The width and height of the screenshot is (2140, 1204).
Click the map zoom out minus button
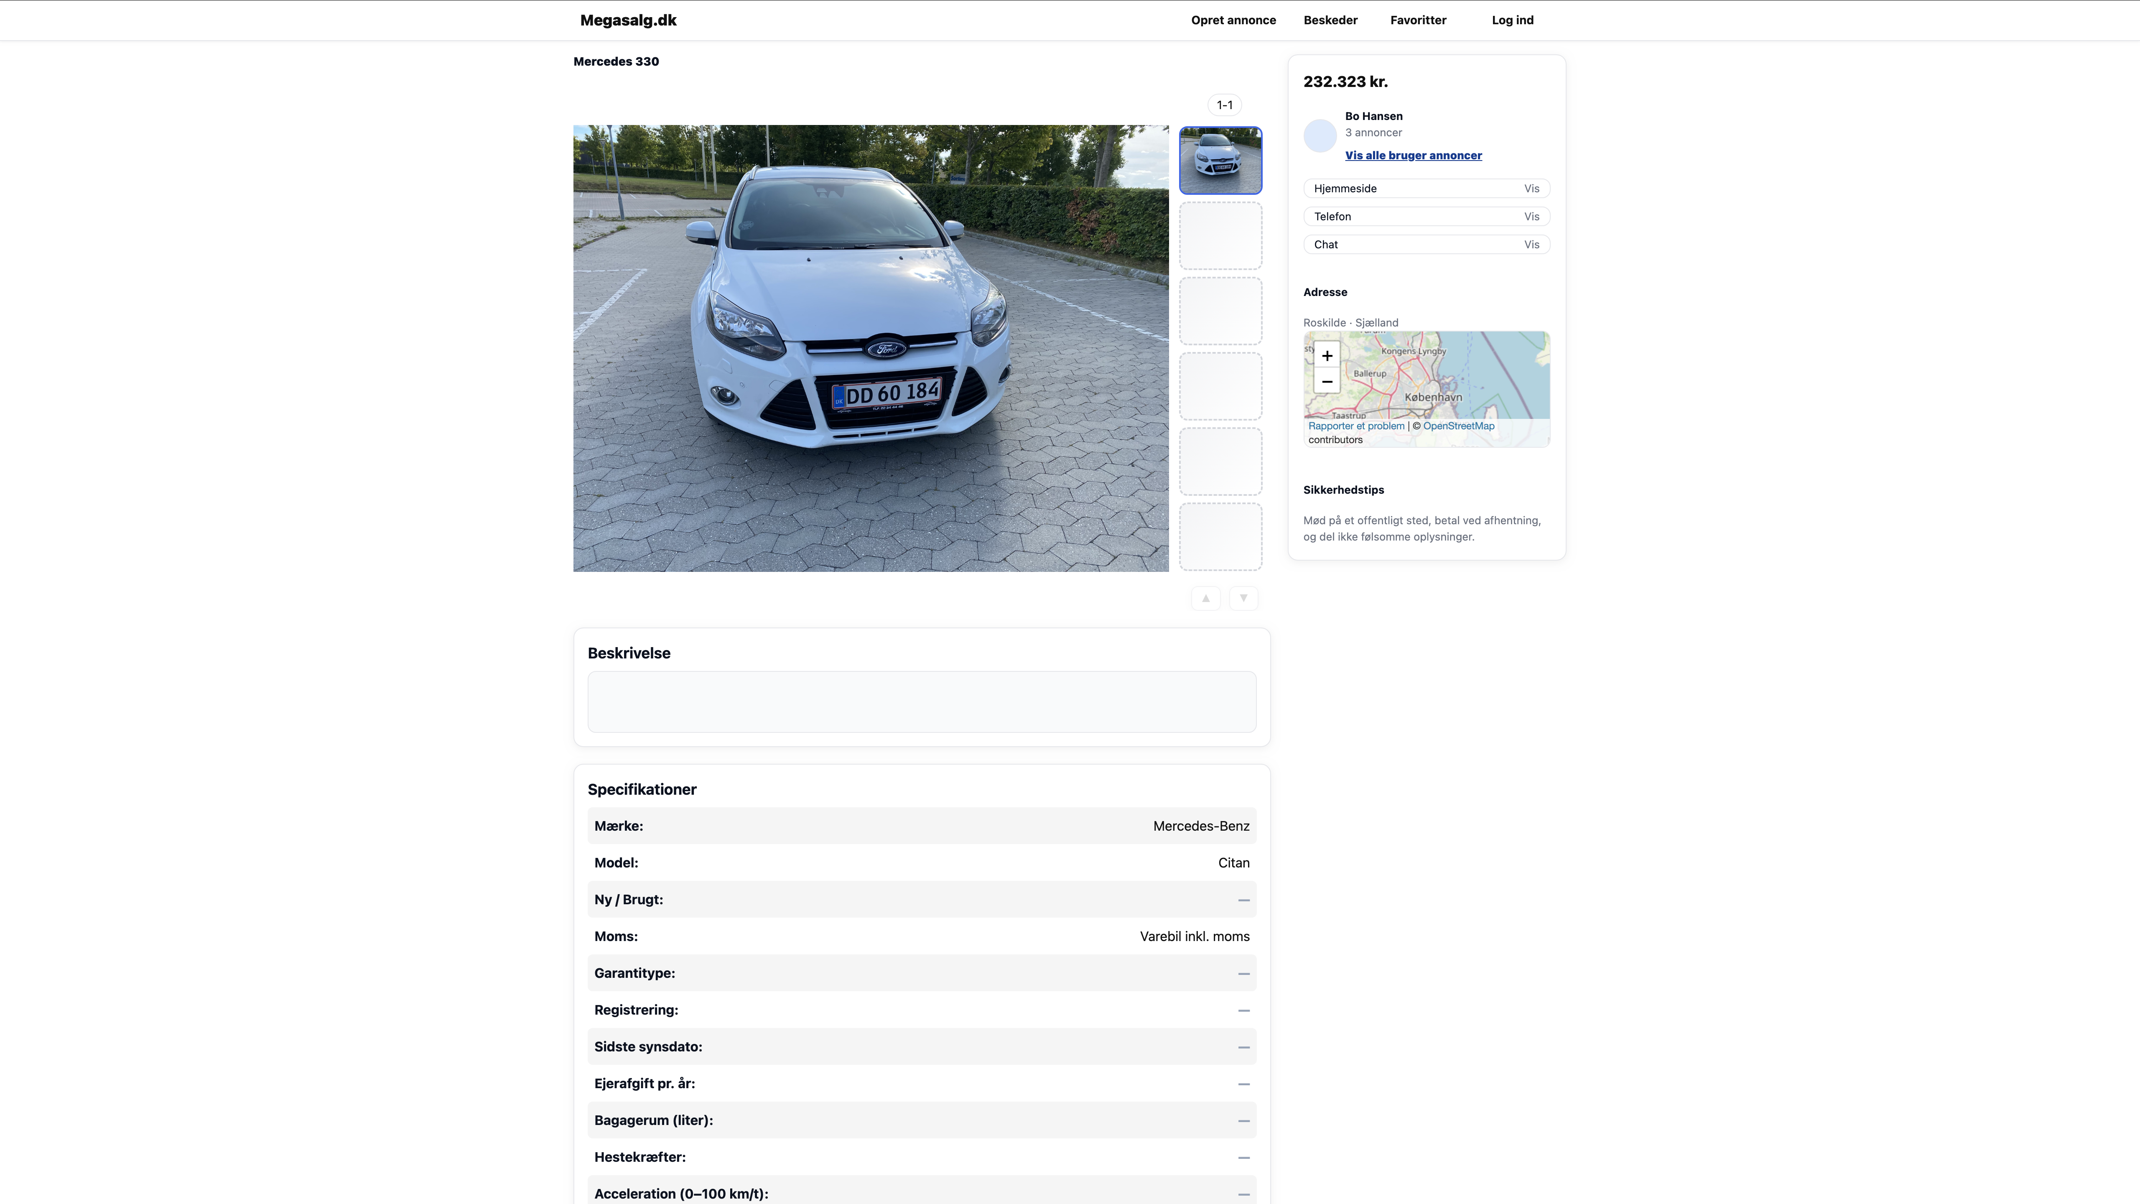1327,381
